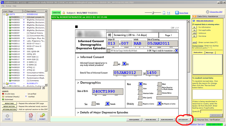
Task: Click the Save Page floppy disk icon
Action: tap(177, 13)
